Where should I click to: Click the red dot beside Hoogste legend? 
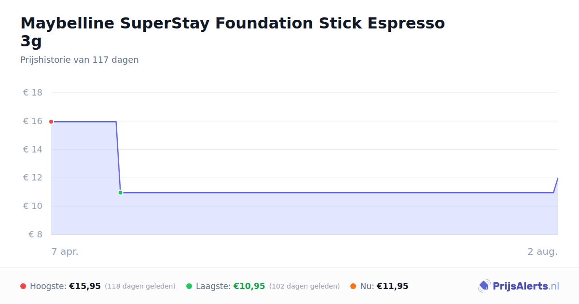(x=23, y=286)
